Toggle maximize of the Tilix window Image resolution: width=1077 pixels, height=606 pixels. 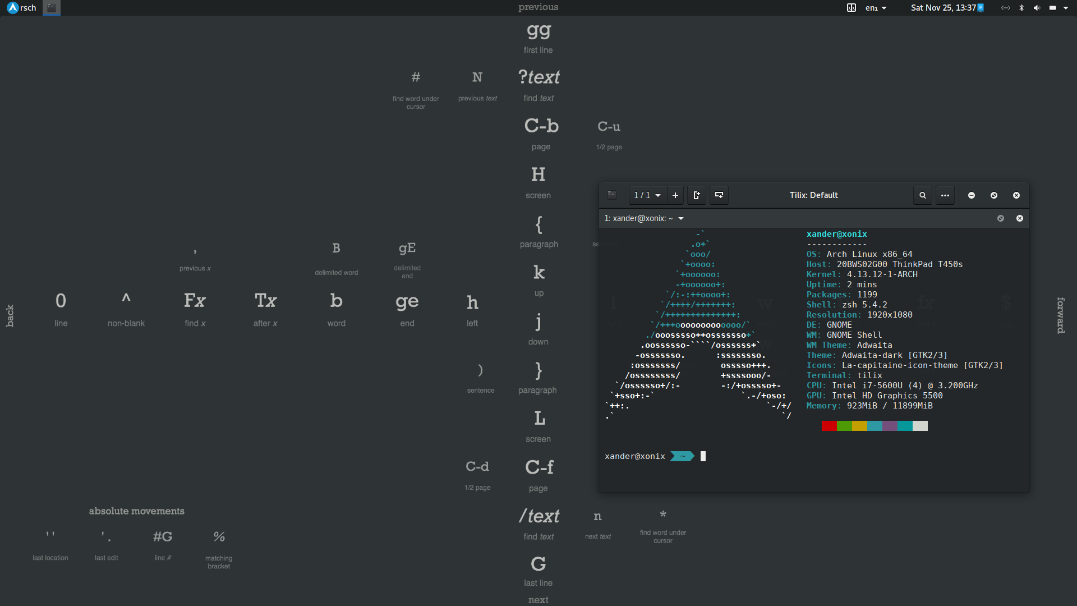pyautogui.click(x=994, y=195)
